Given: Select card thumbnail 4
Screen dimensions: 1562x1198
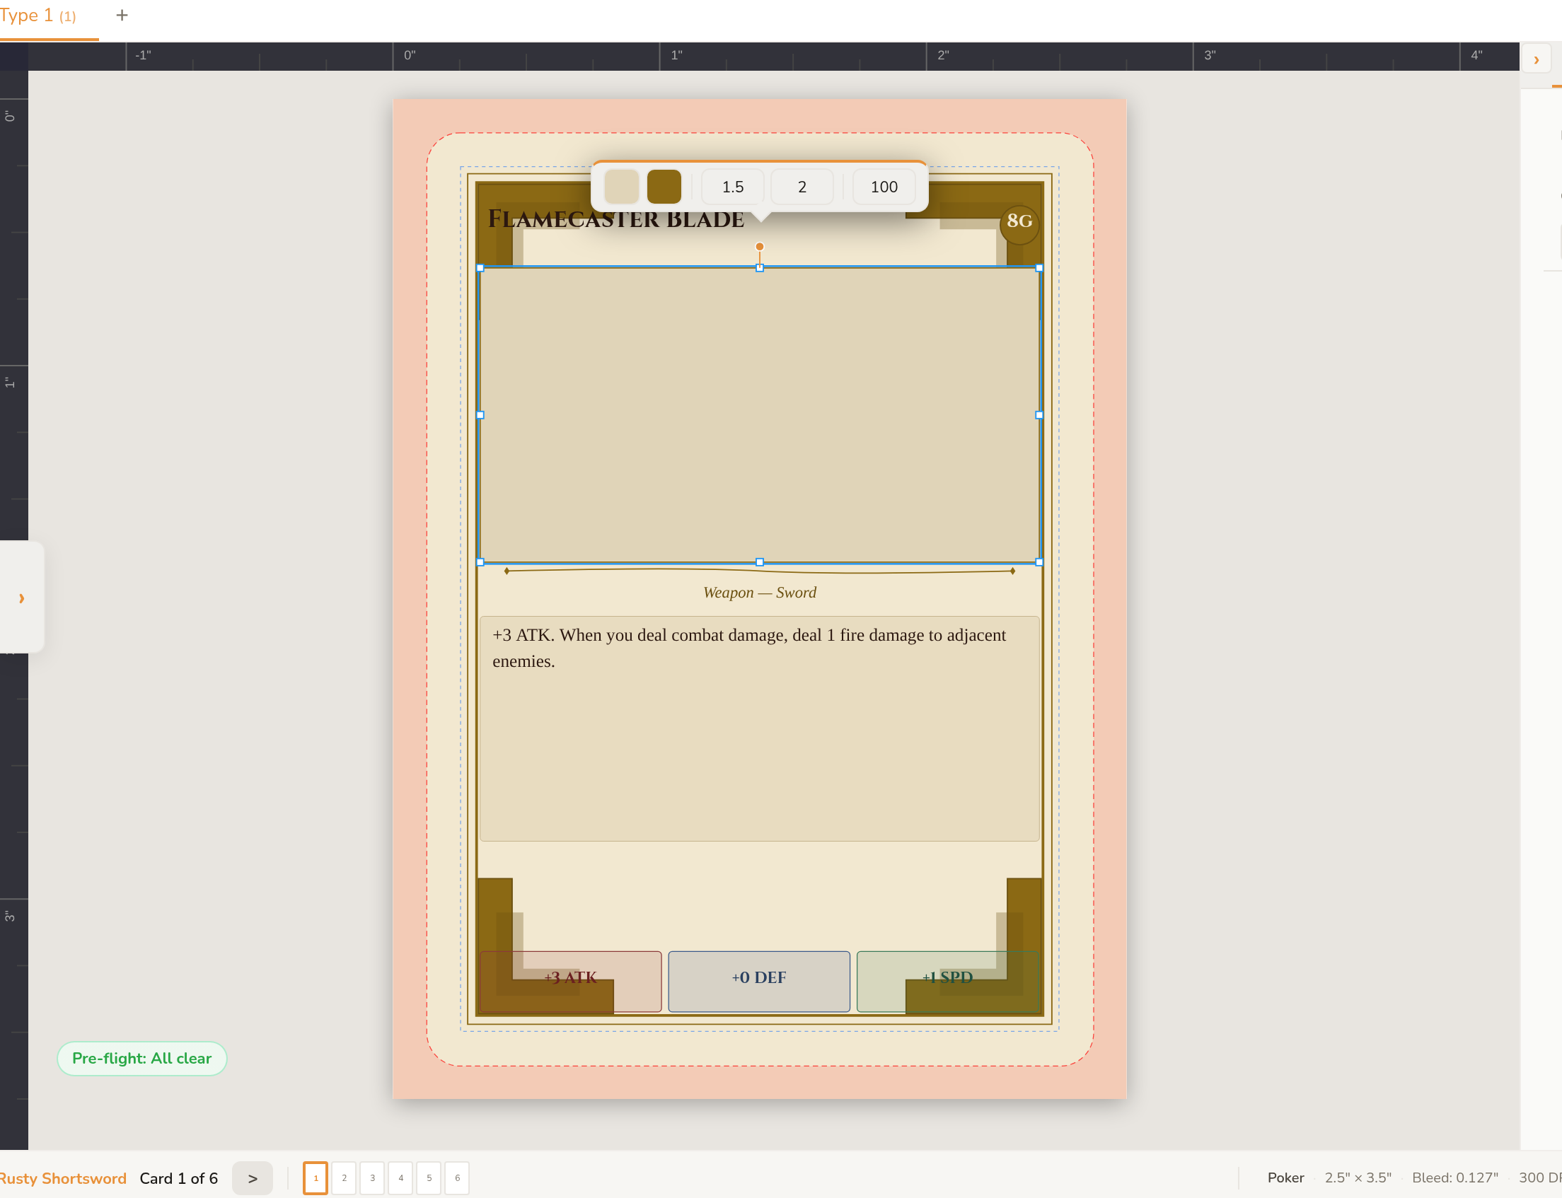Looking at the screenshot, I should pyautogui.click(x=401, y=1178).
